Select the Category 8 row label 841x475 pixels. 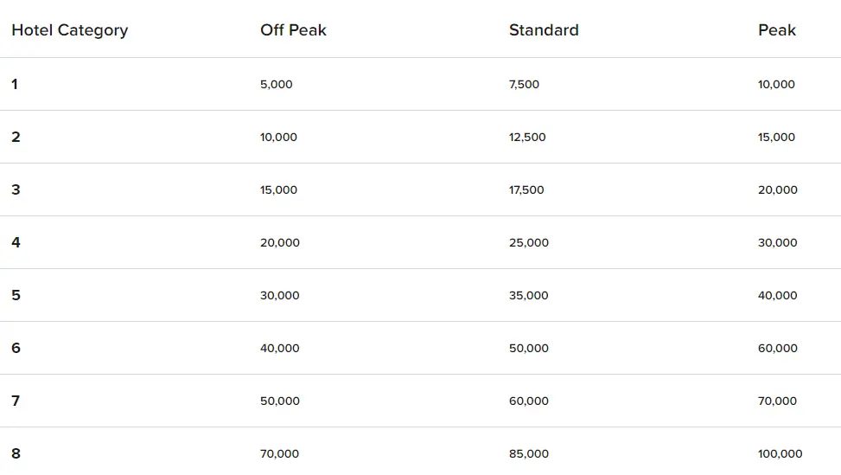pyautogui.click(x=16, y=453)
